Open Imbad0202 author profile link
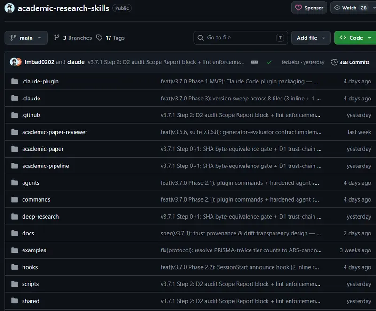Viewport: 376px width, 311px height. (39, 62)
